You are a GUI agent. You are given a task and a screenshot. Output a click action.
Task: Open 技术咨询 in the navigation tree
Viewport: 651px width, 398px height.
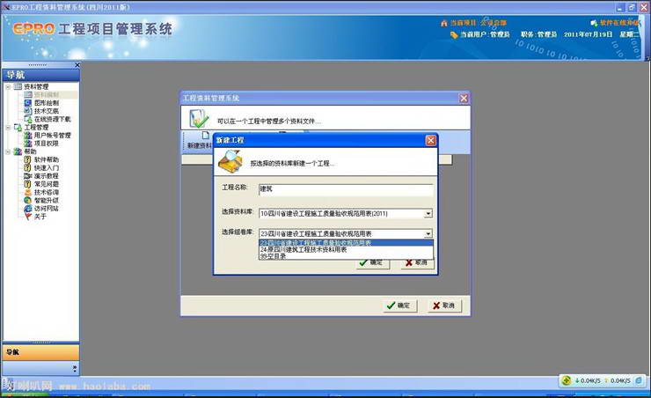[46, 192]
